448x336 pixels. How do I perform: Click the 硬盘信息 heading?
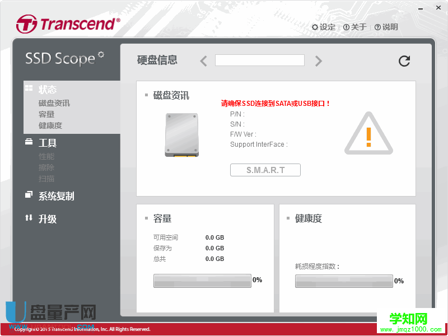point(157,60)
